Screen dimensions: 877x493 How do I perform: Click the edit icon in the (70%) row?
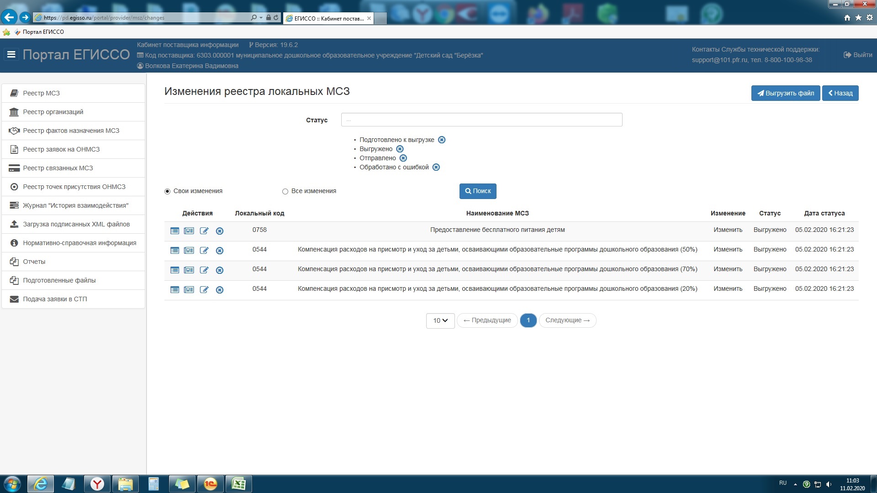204,270
